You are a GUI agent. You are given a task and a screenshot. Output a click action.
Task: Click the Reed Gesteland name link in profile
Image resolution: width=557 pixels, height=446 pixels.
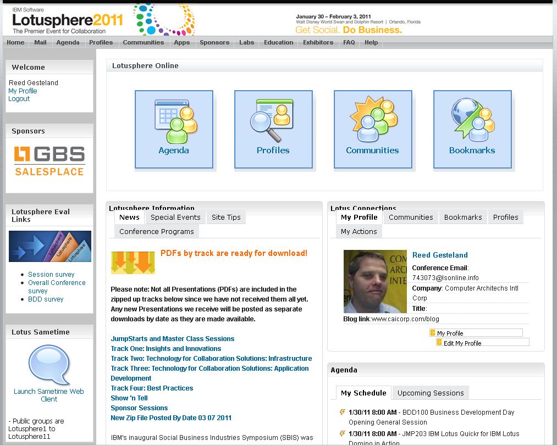[440, 255]
